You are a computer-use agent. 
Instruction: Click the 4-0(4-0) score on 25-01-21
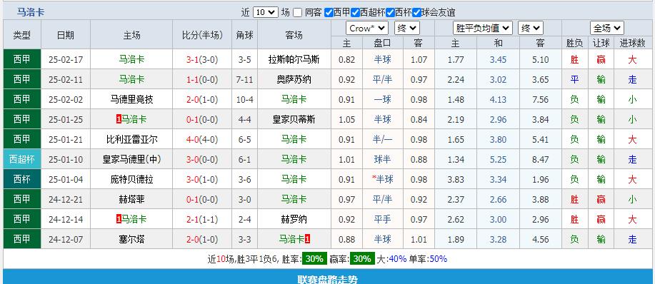tap(202, 140)
